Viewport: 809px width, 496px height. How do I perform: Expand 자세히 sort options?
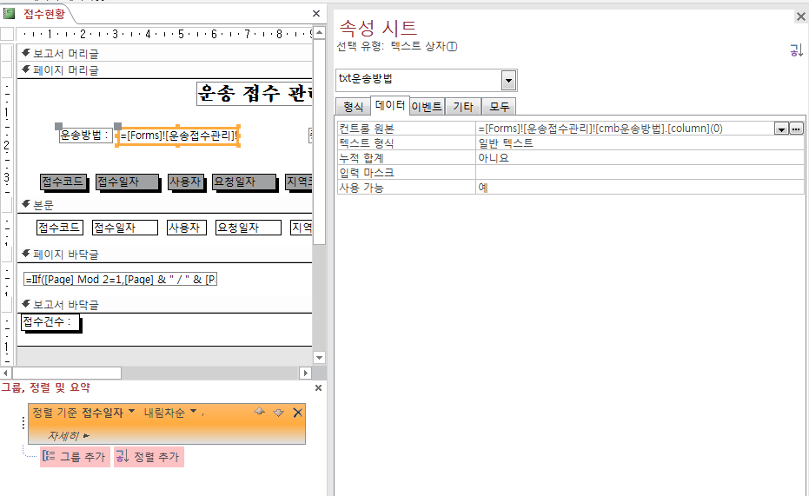(70, 435)
